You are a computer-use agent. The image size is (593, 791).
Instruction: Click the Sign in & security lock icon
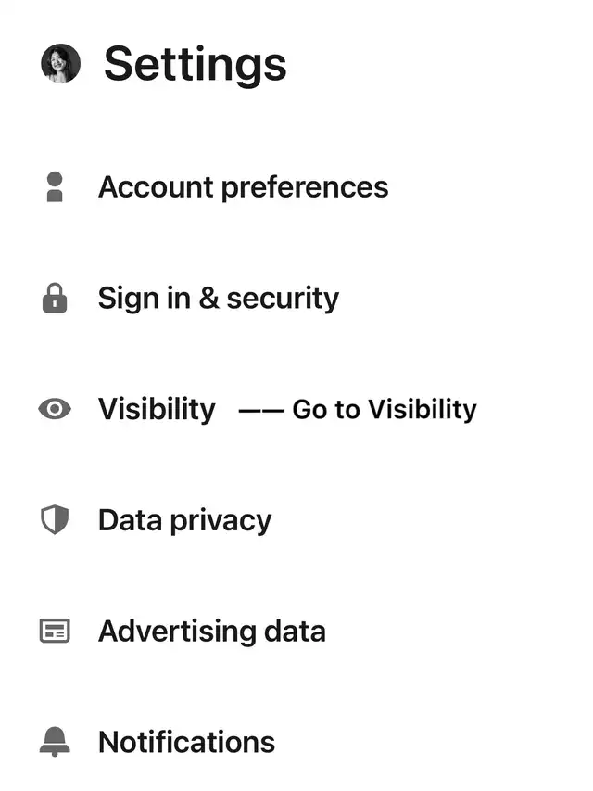tap(55, 298)
